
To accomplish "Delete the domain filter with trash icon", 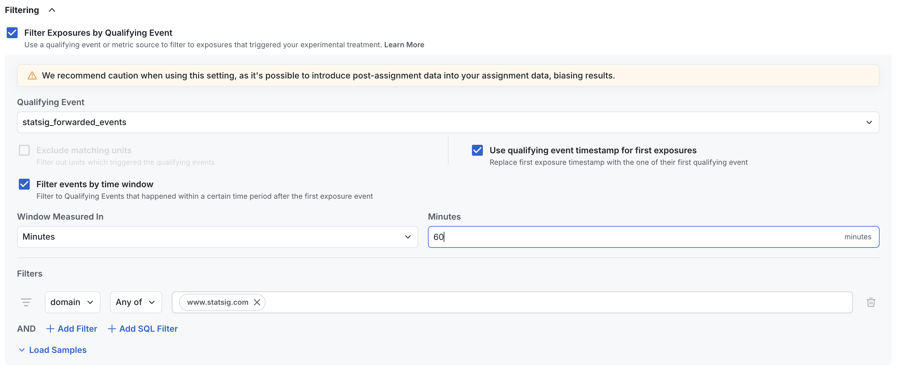I will coord(870,302).
